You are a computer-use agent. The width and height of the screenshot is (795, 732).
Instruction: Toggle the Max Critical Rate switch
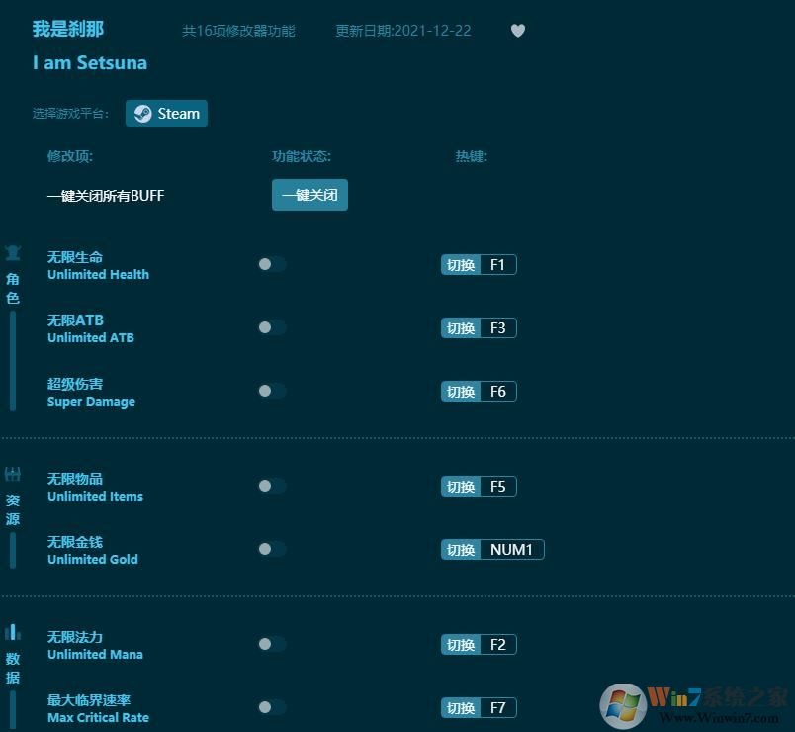(272, 707)
